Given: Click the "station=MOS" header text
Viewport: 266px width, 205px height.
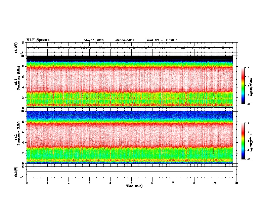Looking at the screenshot, I should click(125, 40).
